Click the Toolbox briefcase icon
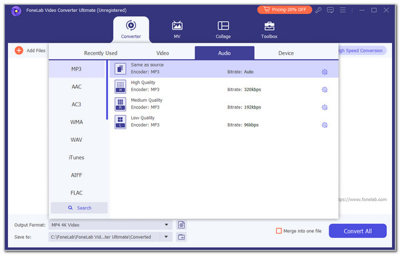 [x=269, y=26]
